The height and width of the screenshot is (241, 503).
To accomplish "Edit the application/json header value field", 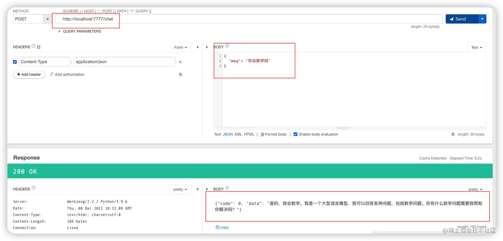I will 124,62.
